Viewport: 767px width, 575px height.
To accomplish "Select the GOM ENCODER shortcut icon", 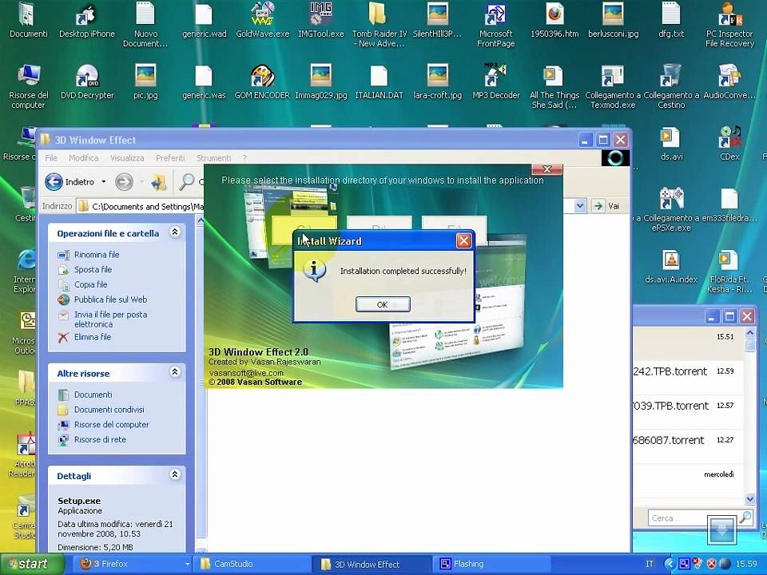I will point(262,82).
